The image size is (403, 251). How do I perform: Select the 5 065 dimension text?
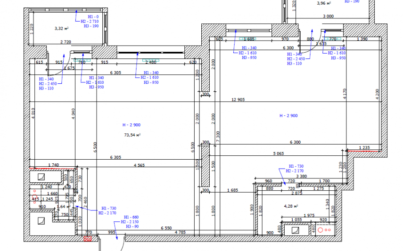pos(280,153)
